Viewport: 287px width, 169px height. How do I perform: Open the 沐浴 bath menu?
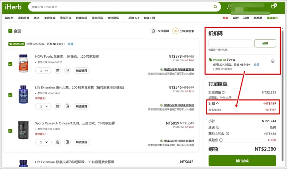pyautogui.click(x=36, y=18)
